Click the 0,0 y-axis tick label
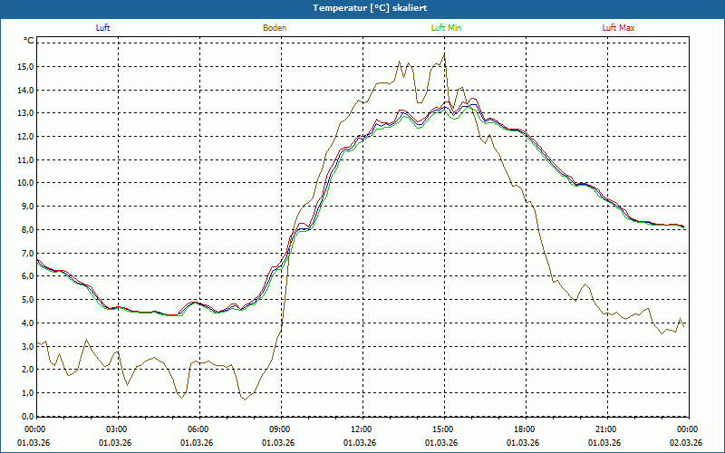This screenshot has width=725, height=453. coord(26,417)
